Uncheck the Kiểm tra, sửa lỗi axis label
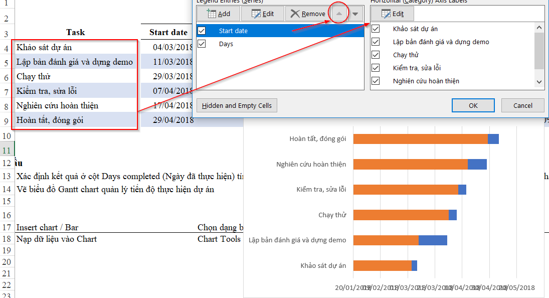 (376, 68)
